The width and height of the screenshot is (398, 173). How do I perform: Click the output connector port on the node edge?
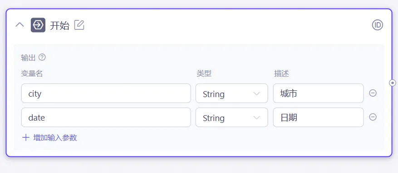(x=393, y=83)
